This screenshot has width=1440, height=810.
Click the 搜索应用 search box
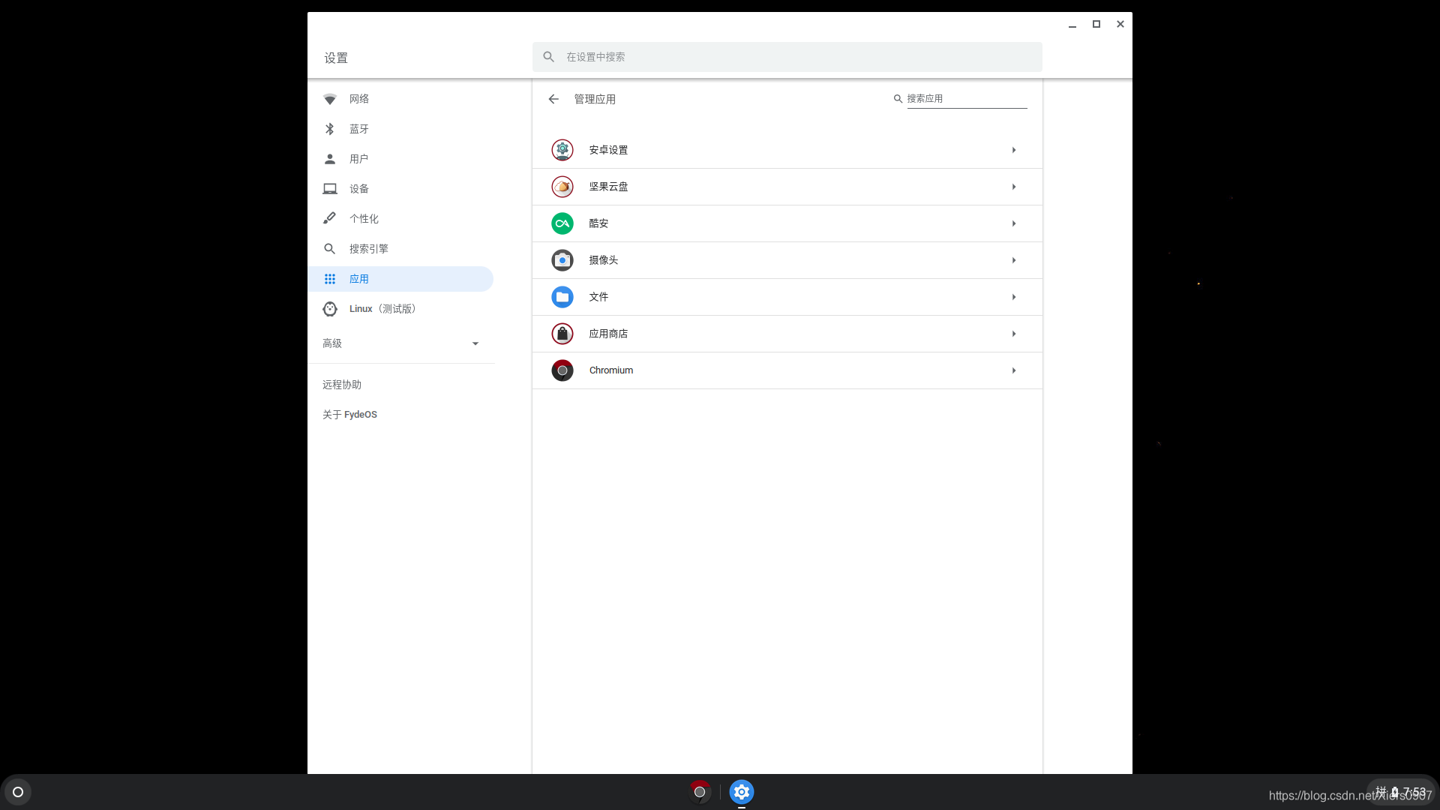coord(966,99)
